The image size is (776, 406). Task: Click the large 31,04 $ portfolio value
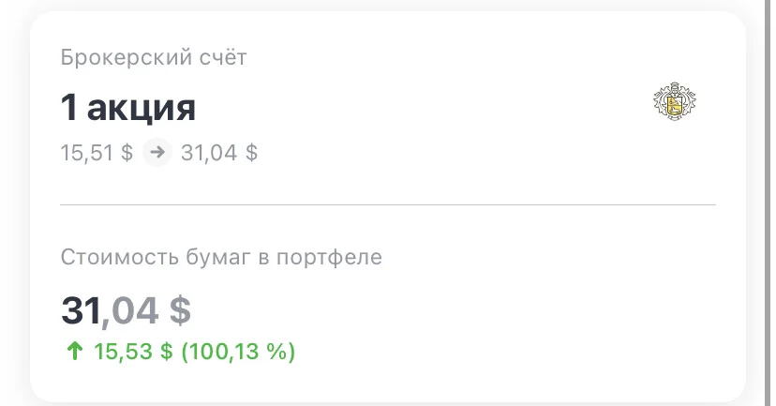pyautogui.click(x=126, y=311)
